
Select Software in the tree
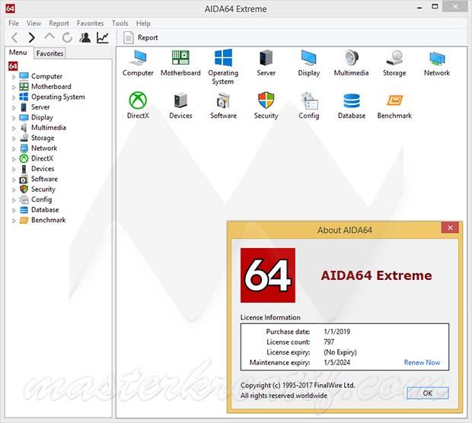[44, 179]
